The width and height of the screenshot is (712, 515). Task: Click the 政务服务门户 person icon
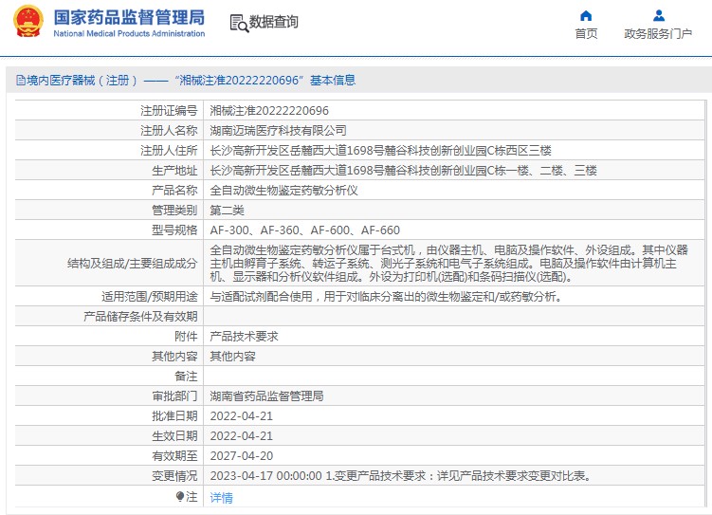point(658,16)
